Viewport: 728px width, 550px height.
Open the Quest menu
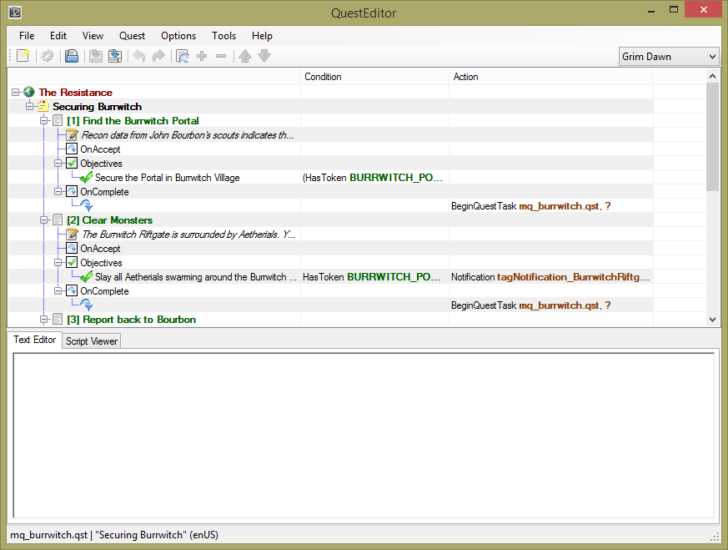click(x=132, y=36)
